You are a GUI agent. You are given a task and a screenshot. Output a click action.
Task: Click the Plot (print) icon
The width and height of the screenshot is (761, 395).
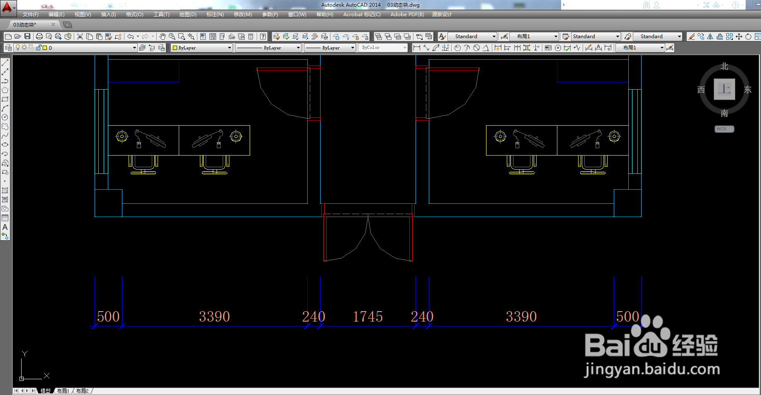point(39,37)
